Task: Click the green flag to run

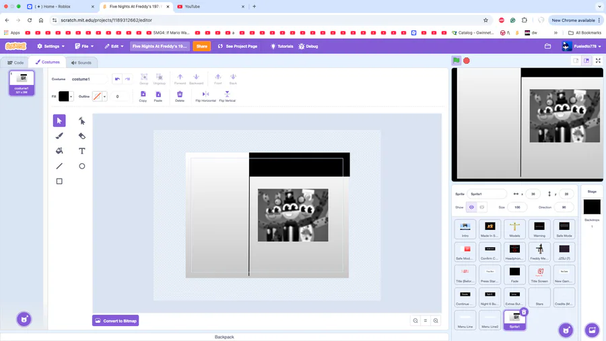Action: tap(457, 61)
